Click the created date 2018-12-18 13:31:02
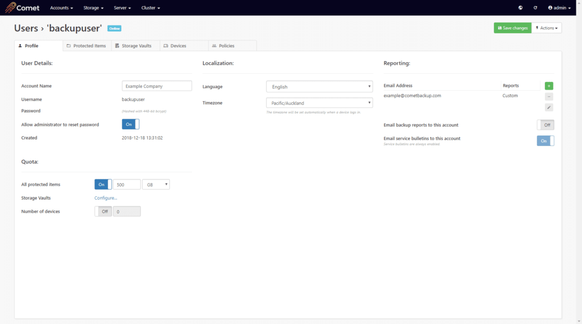This screenshot has width=582, height=324. tap(142, 137)
